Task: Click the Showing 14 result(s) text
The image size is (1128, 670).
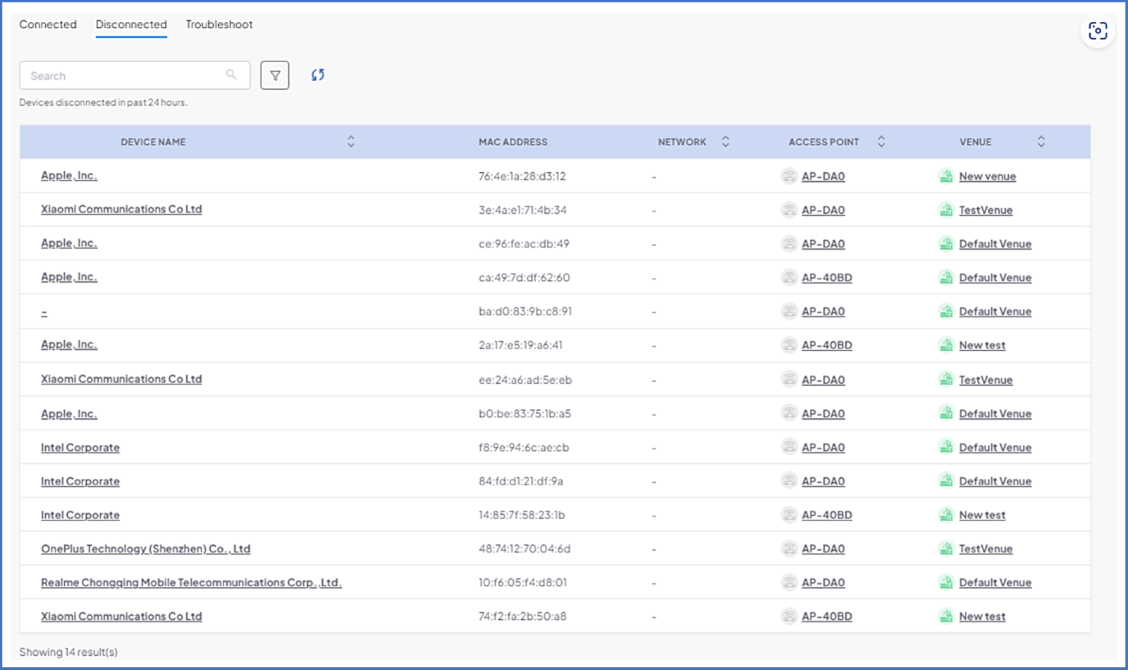Action: (68, 652)
